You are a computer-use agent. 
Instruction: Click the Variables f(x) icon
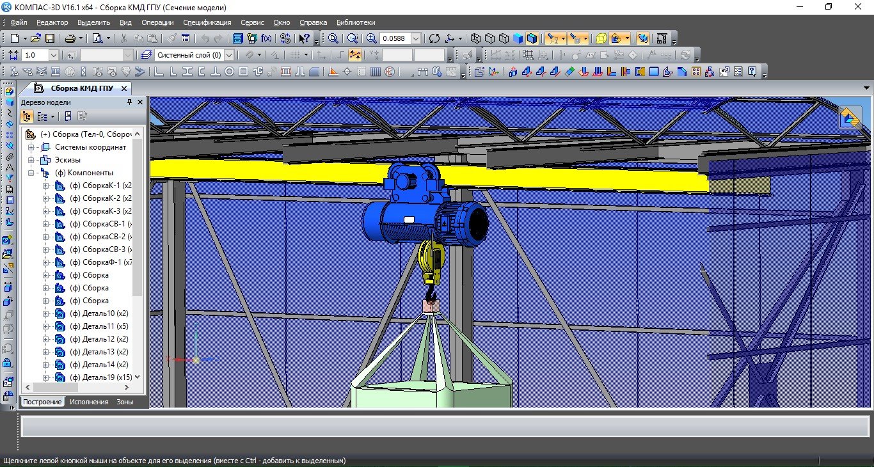(267, 38)
